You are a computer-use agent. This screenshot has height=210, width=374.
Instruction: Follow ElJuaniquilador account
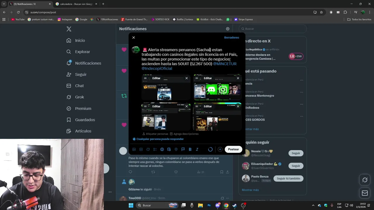click(x=296, y=166)
